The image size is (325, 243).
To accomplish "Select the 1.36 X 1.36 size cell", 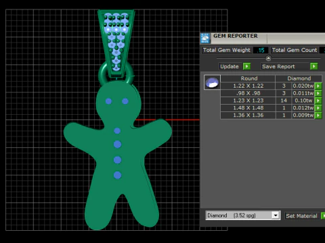I will click(x=248, y=115).
